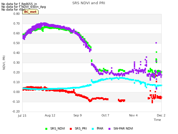Click the 0.50 y-axis tick label
178x134 pixels.
17,43
